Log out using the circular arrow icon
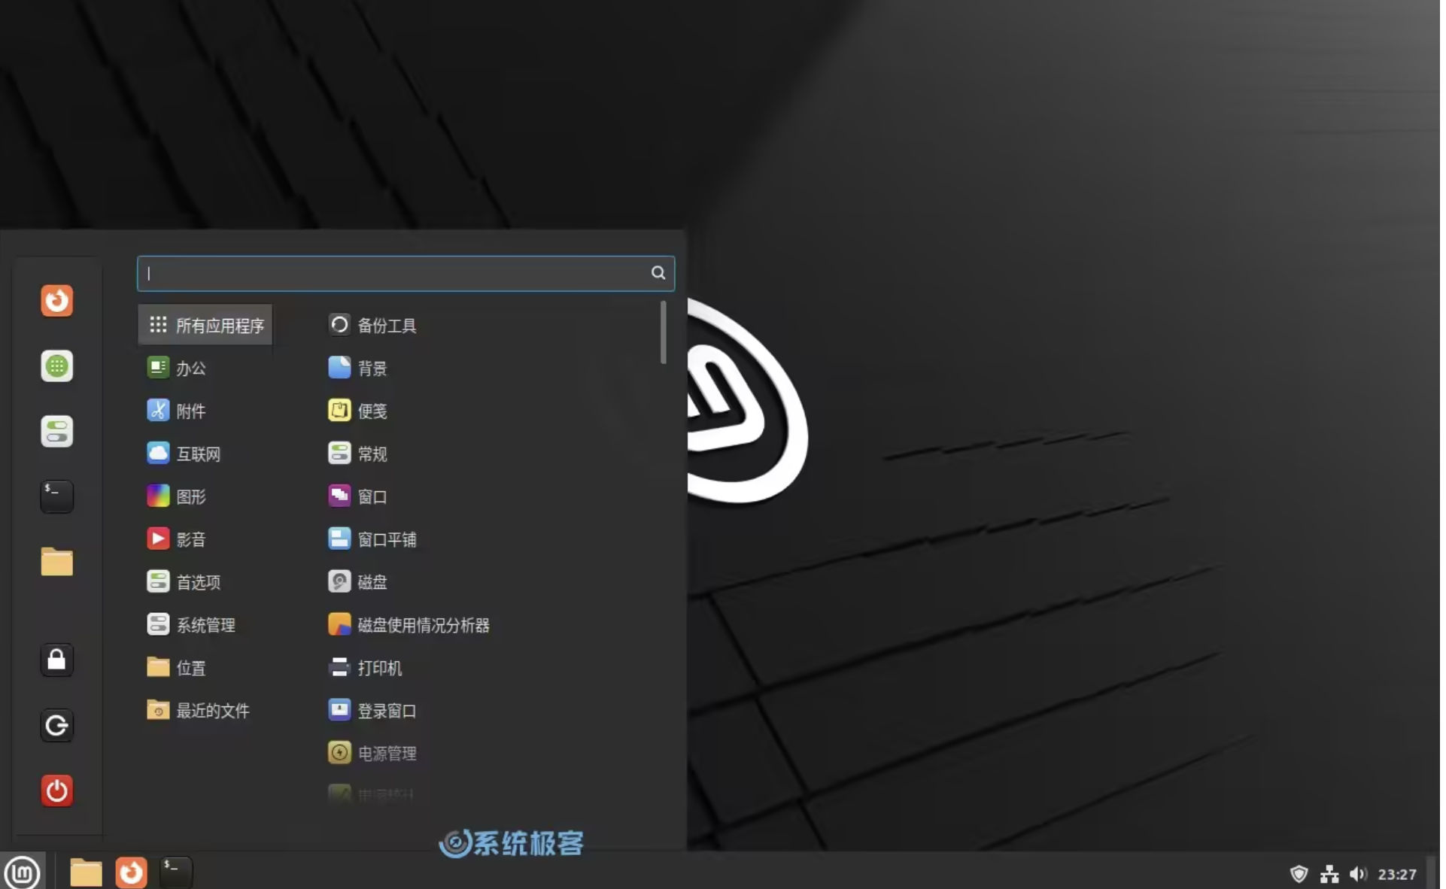This screenshot has height=889, width=1446. coord(56,725)
